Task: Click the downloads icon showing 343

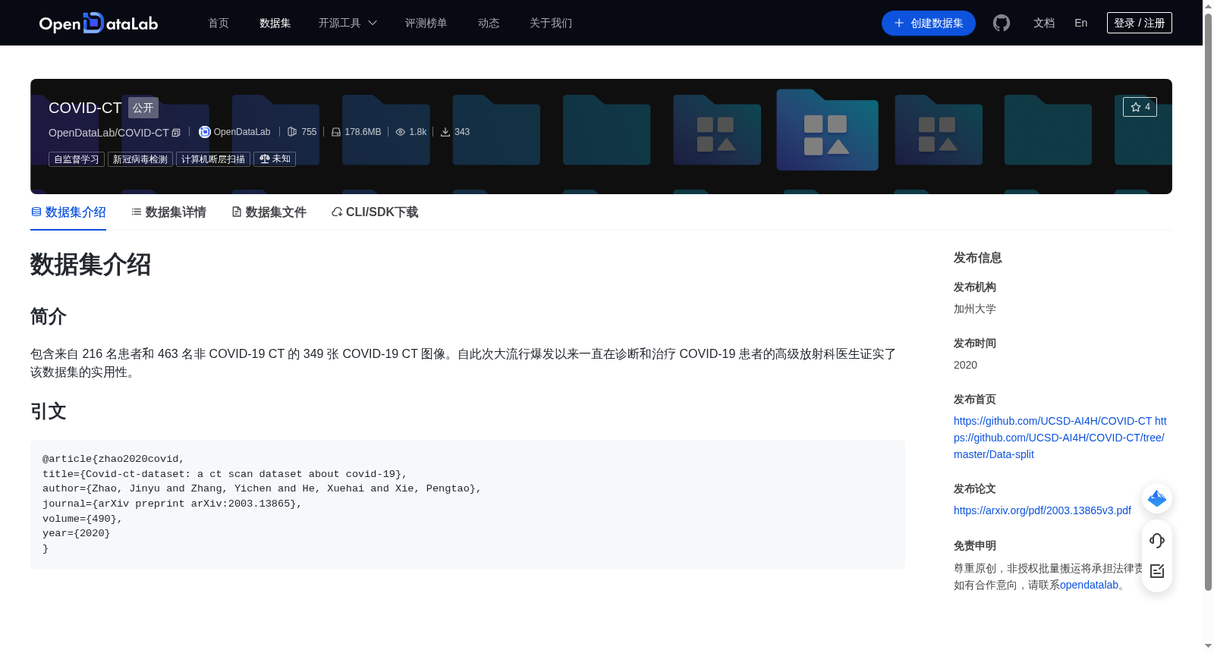Action: [x=445, y=132]
